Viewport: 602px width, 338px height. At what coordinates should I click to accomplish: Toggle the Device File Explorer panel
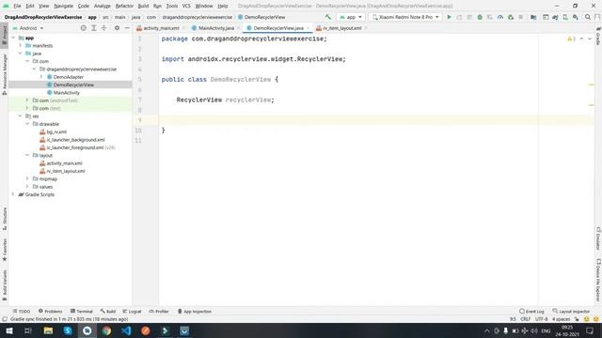[598, 280]
